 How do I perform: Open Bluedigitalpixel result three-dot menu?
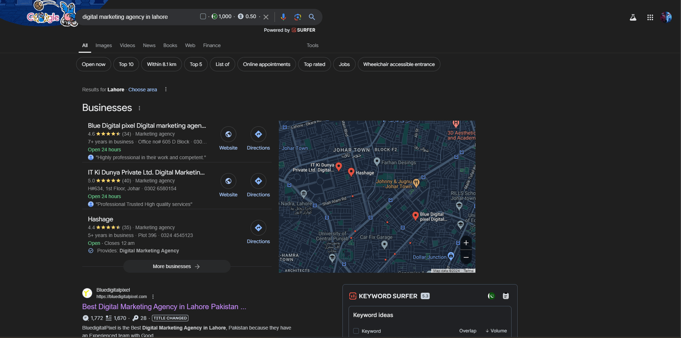153,297
